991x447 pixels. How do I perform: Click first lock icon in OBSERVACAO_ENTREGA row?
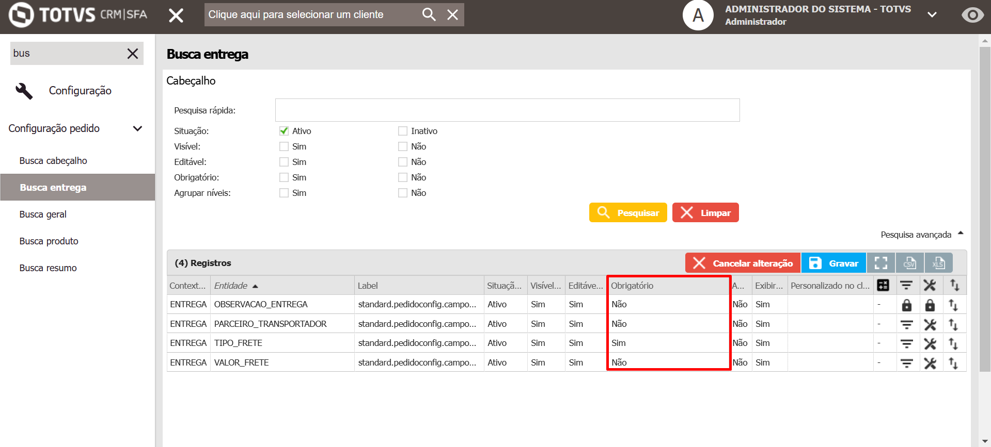pos(906,305)
